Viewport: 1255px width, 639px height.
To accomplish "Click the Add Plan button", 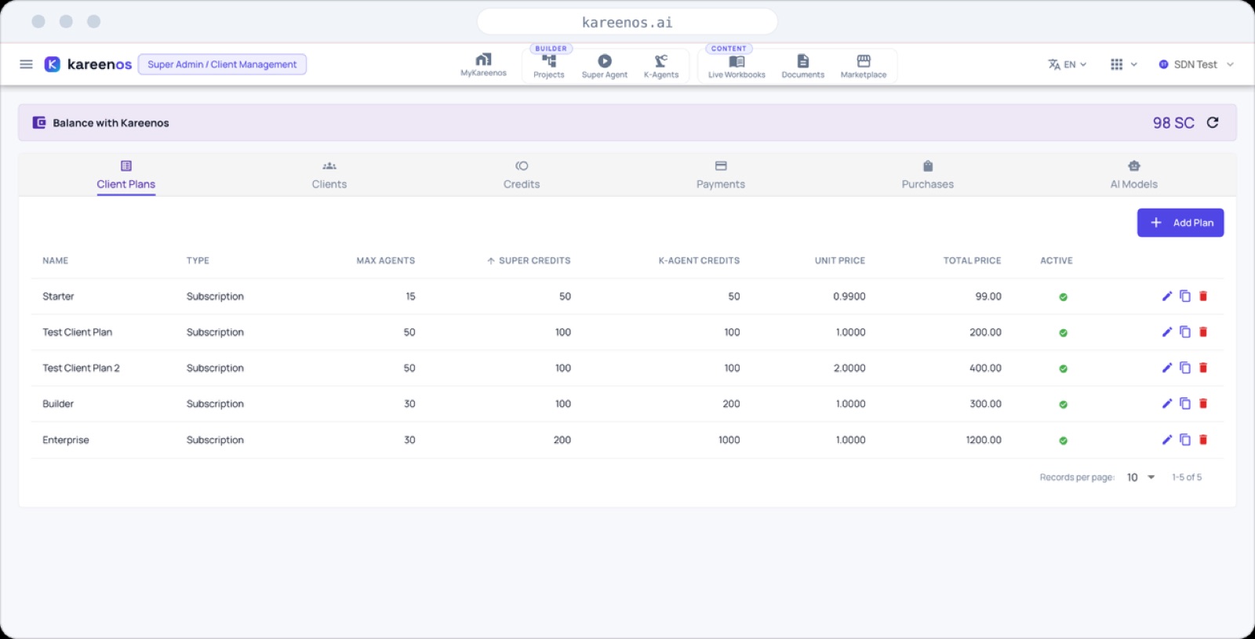I will [1180, 223].
